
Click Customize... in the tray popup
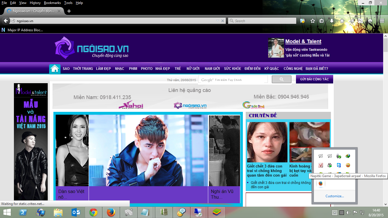(x=335, y=196)
